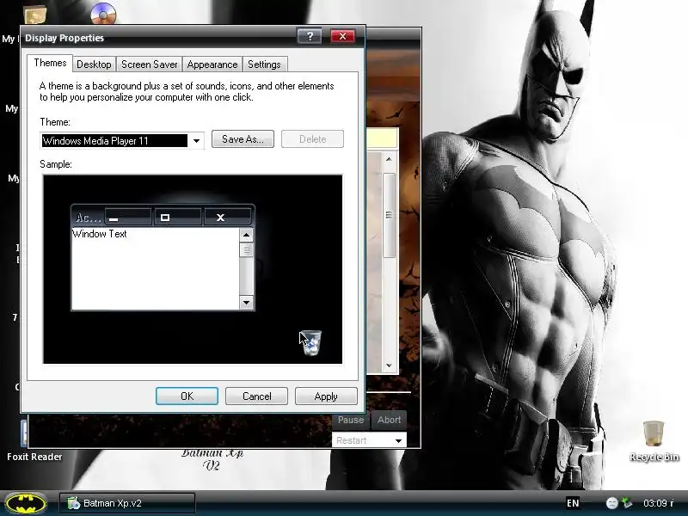Click Pause in the background installer window
The height and width of the screenshot is (516, 688).
pyautogui.click(x=351, y=420)
